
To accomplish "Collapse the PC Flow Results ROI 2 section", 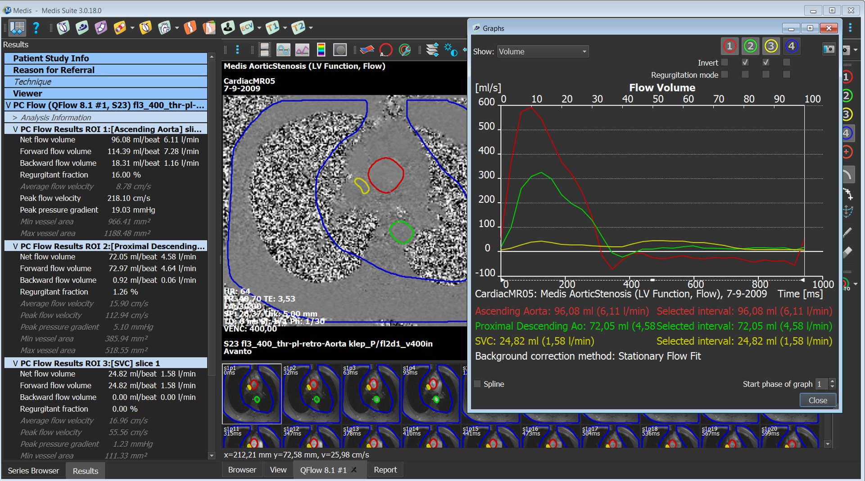I will click(x=15, y=246).
